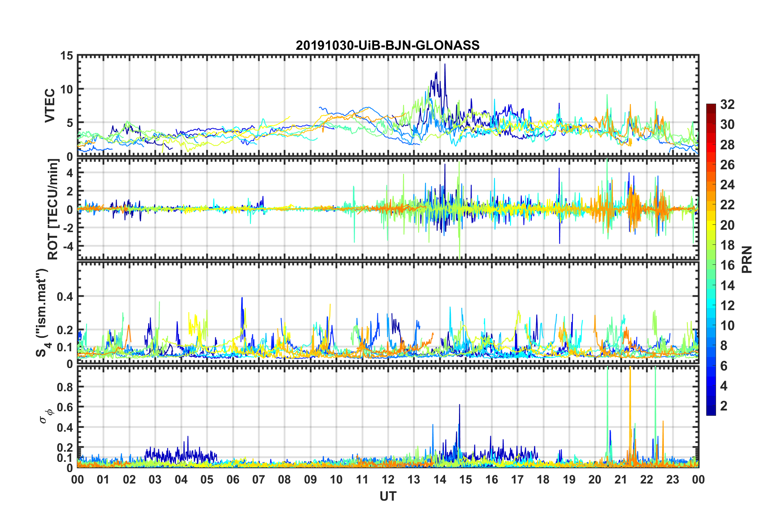Click colorbar tick label 22
This screenshot has height=519, width=776.
(727, 205)
